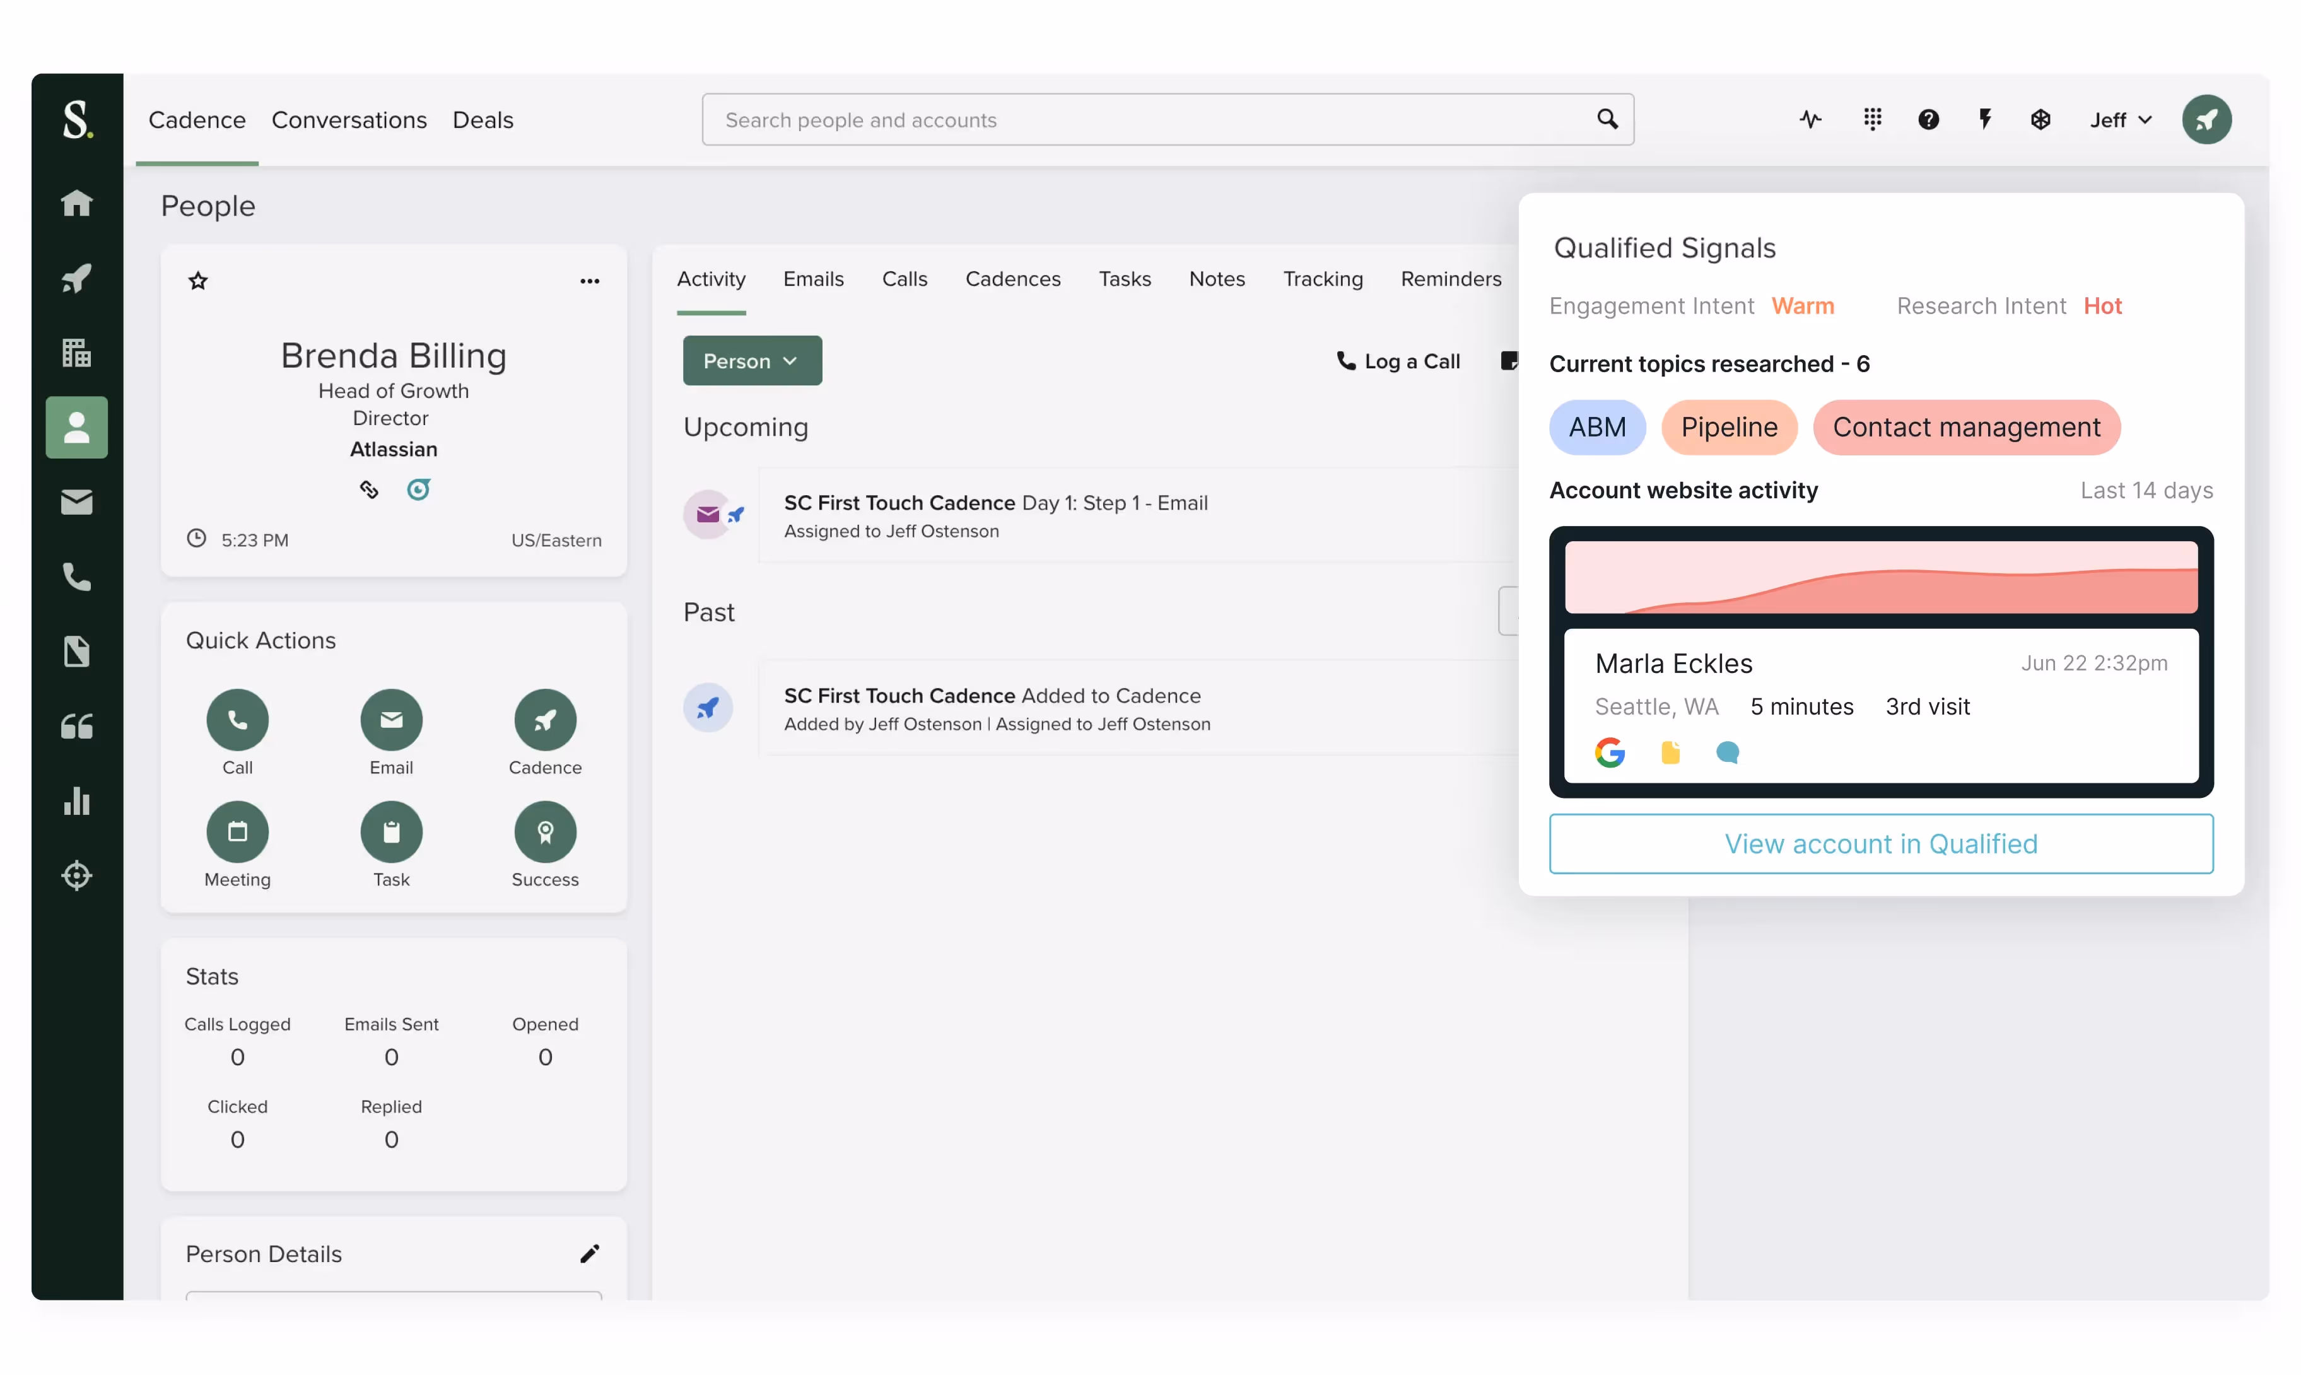Open the home icon in sidebar
2301x1375 pixels.
[77, 203]
